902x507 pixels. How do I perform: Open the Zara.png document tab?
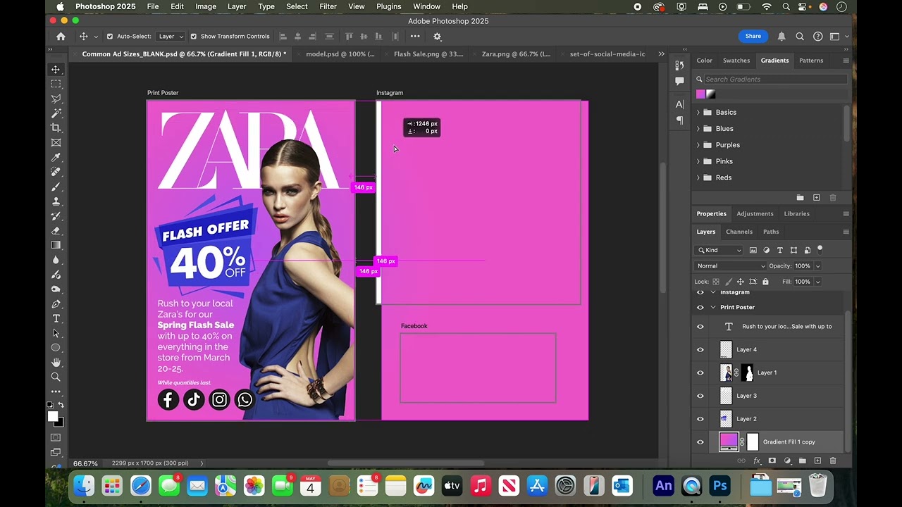pos(516,54)
